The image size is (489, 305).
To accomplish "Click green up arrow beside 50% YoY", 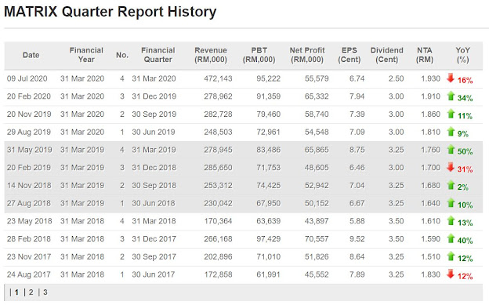I will [451, 149].
